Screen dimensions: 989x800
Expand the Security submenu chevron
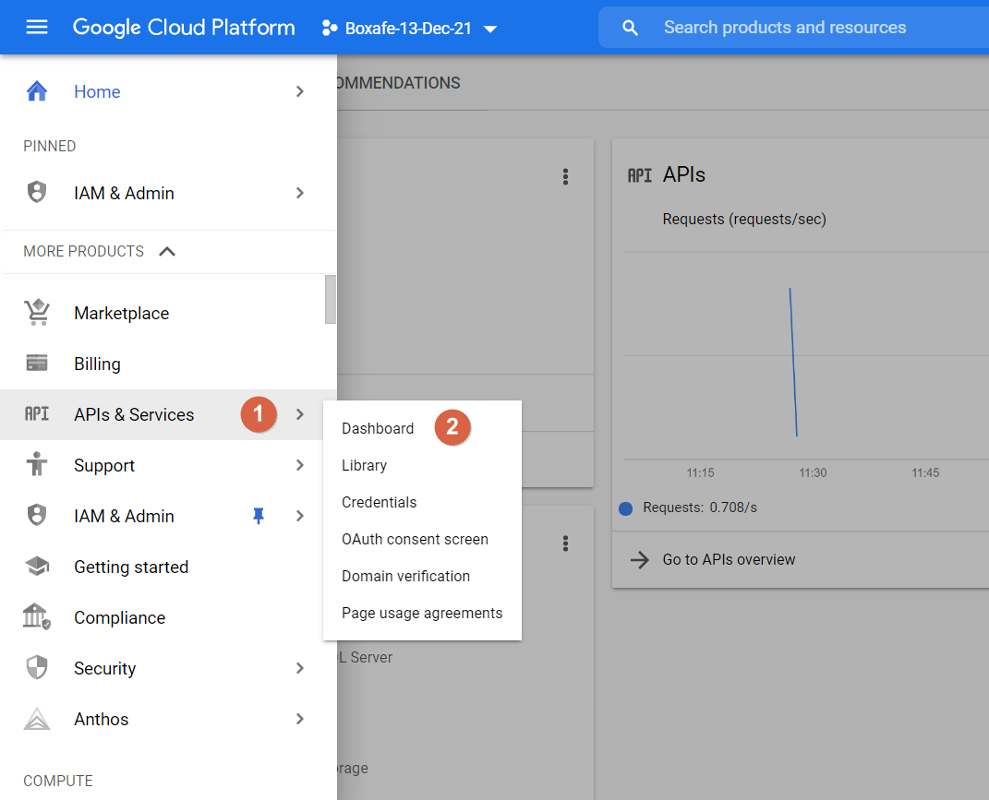[x=299, y=668]
